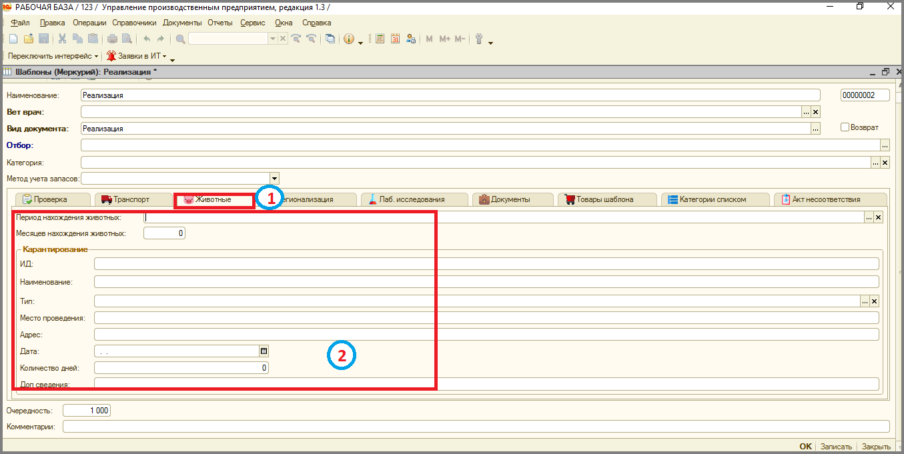The height and width of the screenshot is (454, 904).
Task: Click the Paste clipboard icon
Action: pyautogui.click(x=93, y=39)
